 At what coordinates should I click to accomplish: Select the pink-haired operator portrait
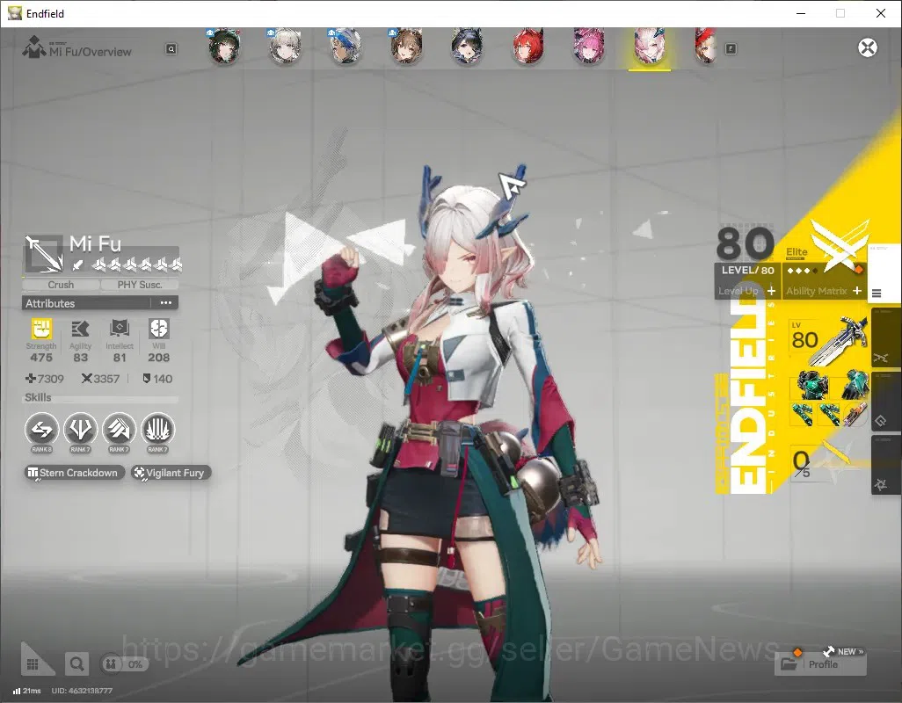pos(588,47)
